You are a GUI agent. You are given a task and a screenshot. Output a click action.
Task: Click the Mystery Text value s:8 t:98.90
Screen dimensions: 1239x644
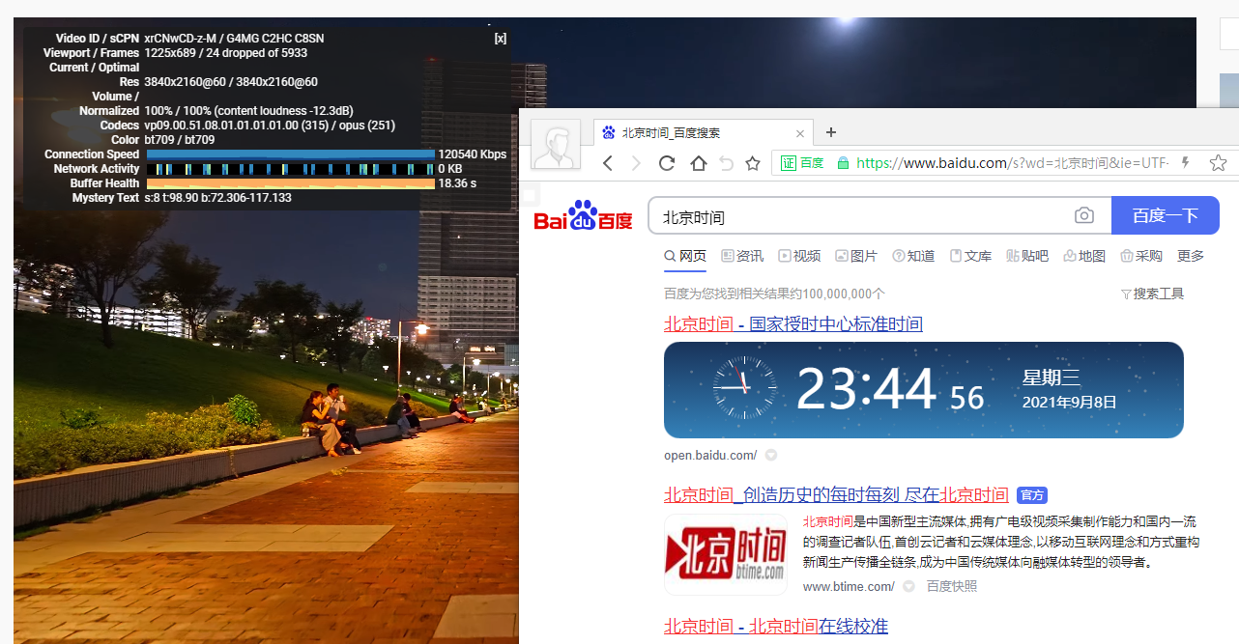217,198
